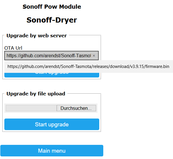Screen dimensions: 173x159
Task: Return to the Main menu
Action: point(52,151)
